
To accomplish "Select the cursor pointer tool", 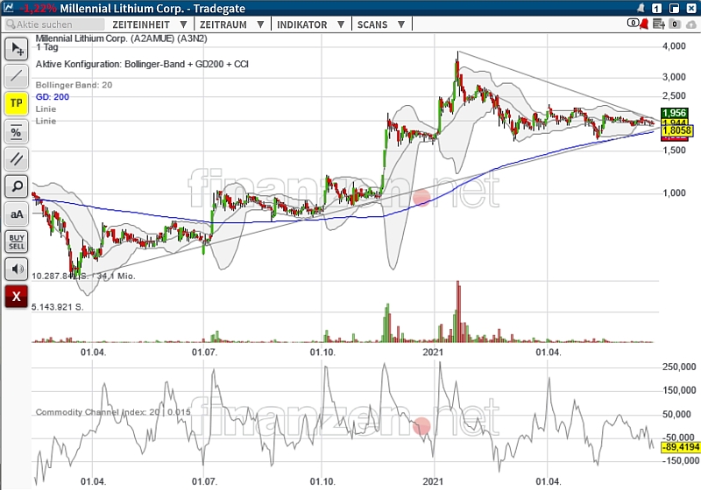I will 16,49.
